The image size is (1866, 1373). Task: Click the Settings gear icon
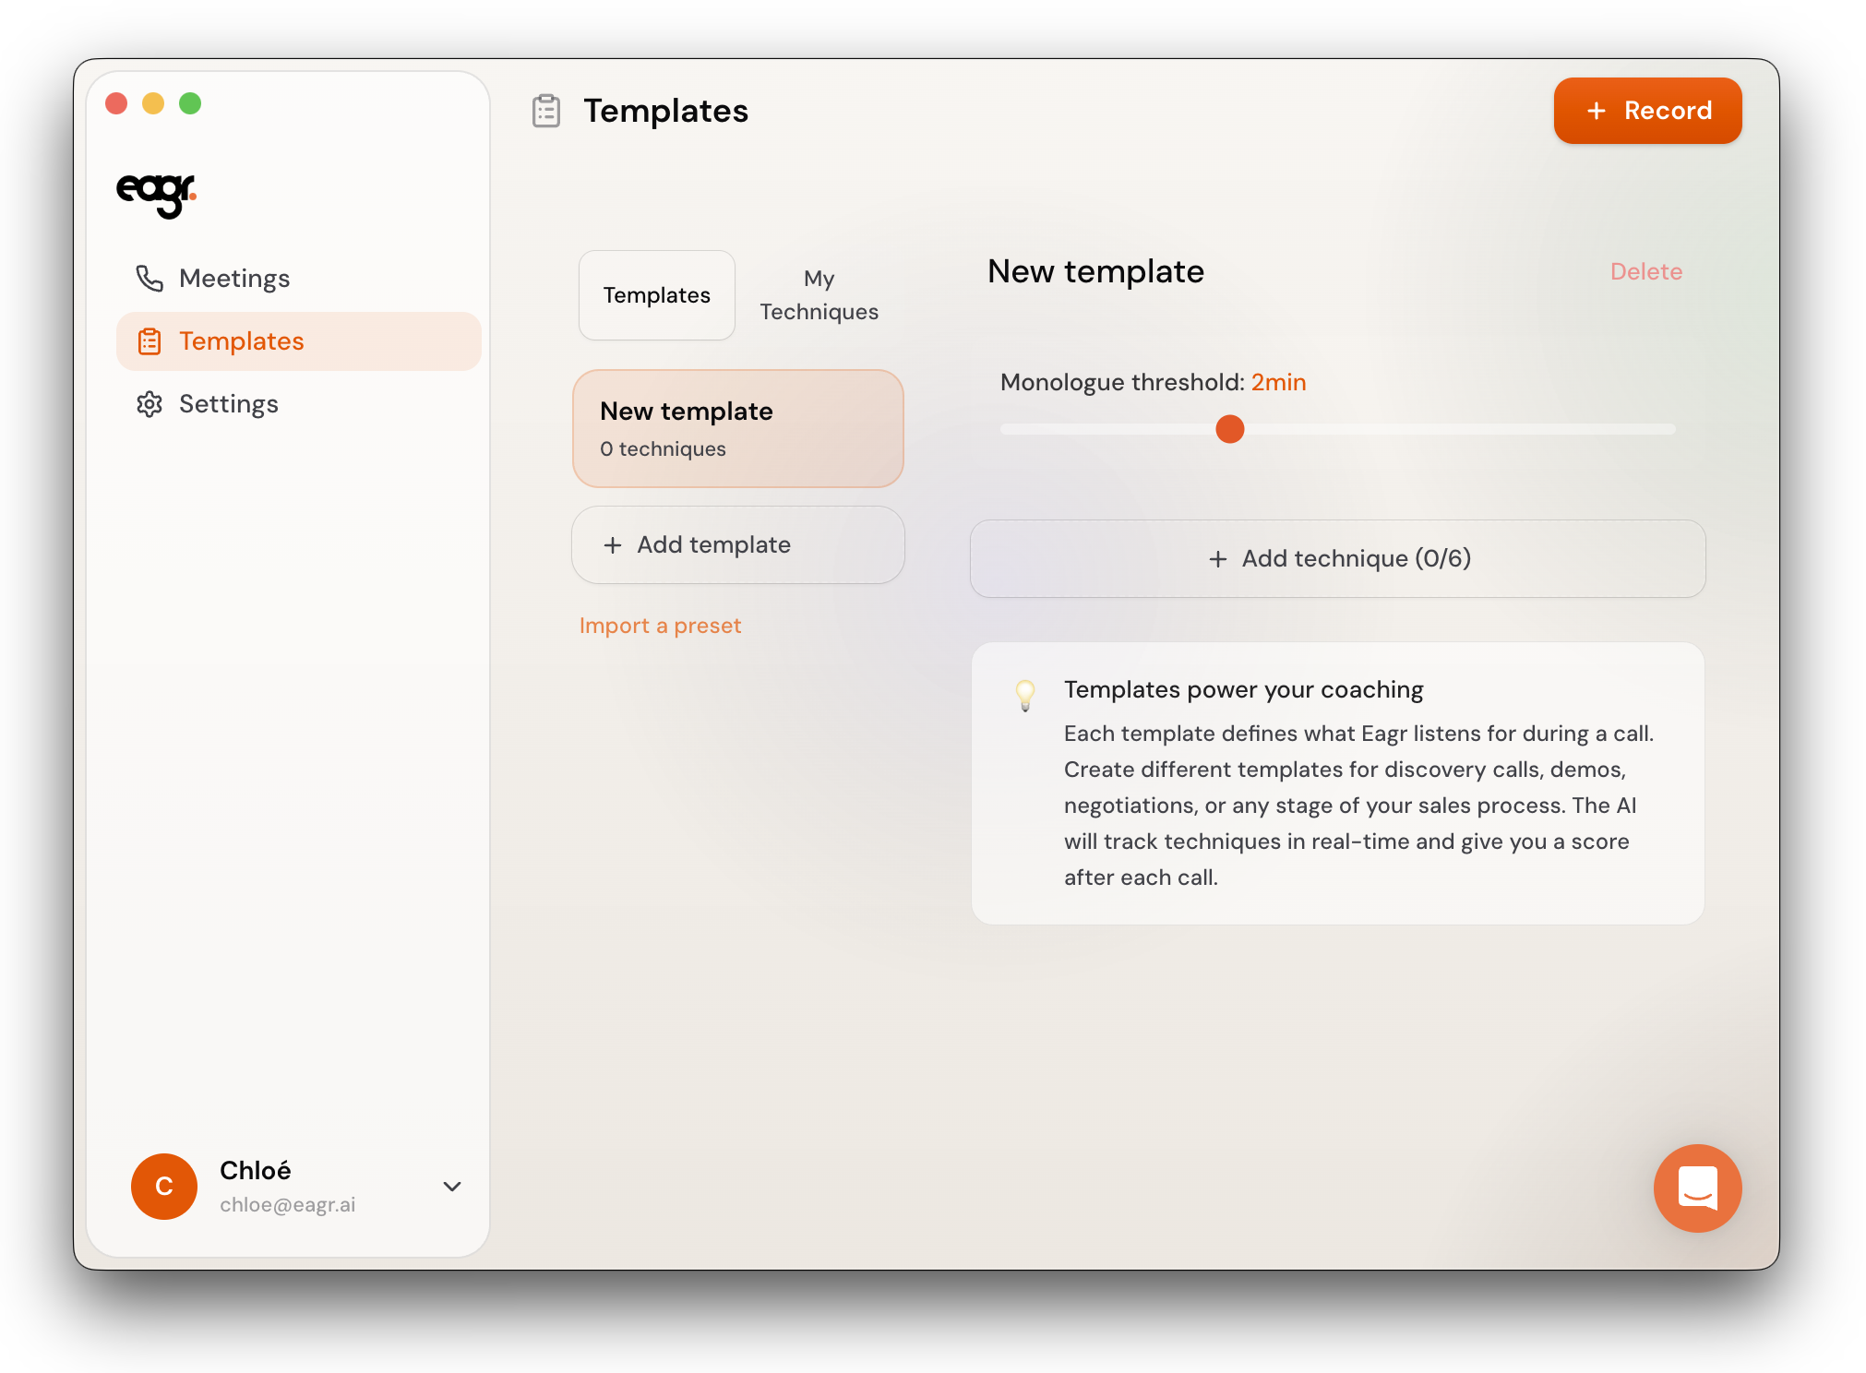(x=150, y=404)
